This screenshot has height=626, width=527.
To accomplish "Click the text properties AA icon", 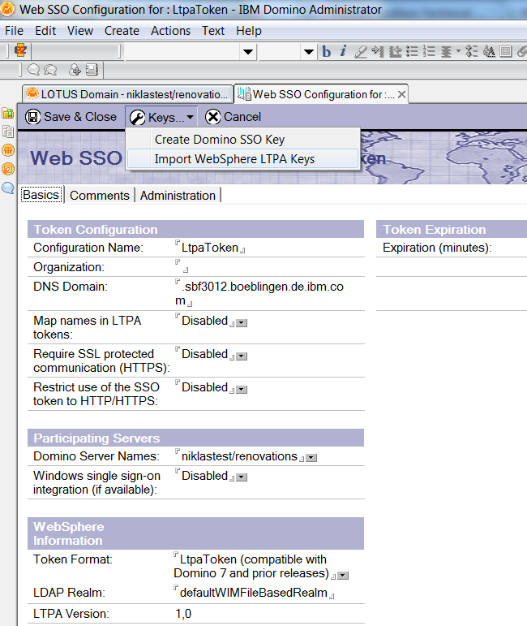I will tap(489, 51).
